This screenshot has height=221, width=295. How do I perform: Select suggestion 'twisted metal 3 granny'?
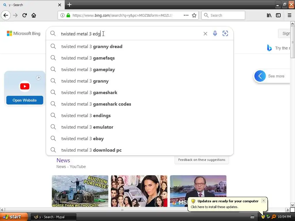pyautogui.click(x=140, y=81)
